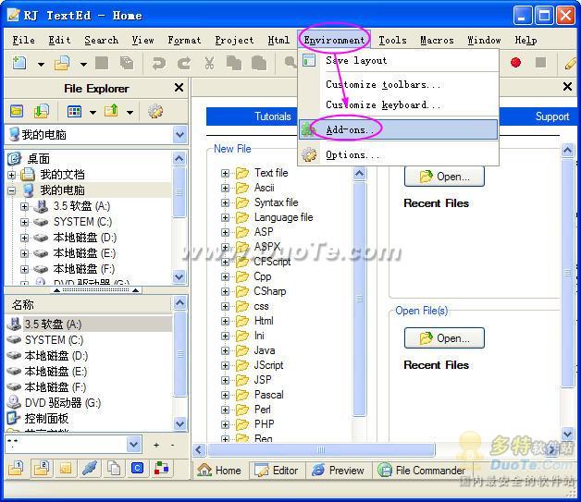The height and width of the screenshot is (502, 581).
Task: Click the blue C icon in bottom toolbar
Action: point(137,469)
